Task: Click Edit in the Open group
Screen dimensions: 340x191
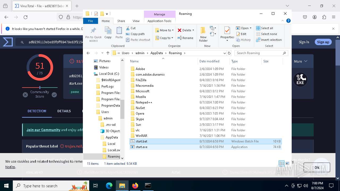Action: click(x=241, y=34)
